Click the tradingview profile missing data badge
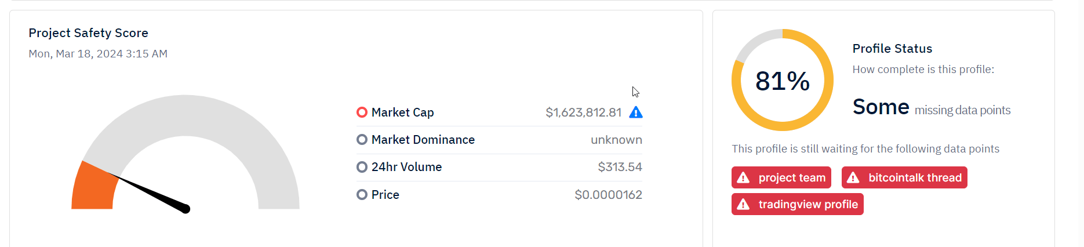 pyautogui.click(x=798, y=204)
